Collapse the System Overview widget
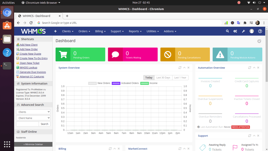Image resolution: width=268 pixels, height=151 pixels. click(184, 68)
